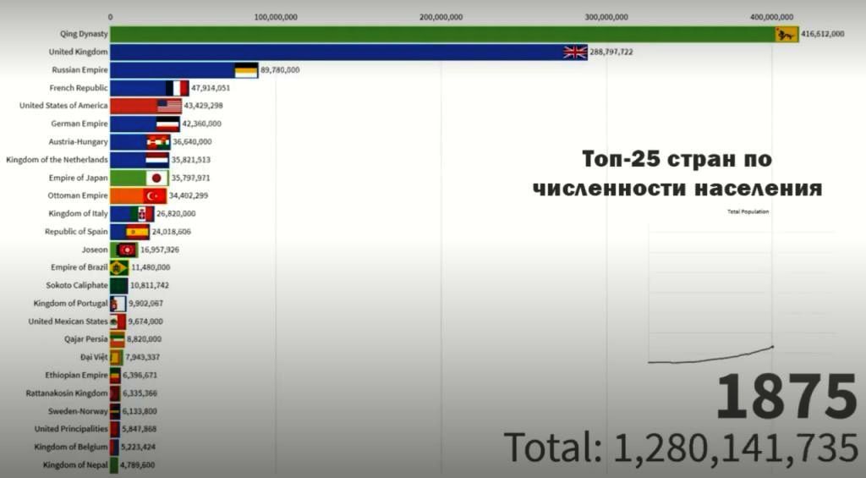The height and width of the screenshot is (478, 866).
Task: Click the German Empire bar label
Action: [x=79, y=124]
